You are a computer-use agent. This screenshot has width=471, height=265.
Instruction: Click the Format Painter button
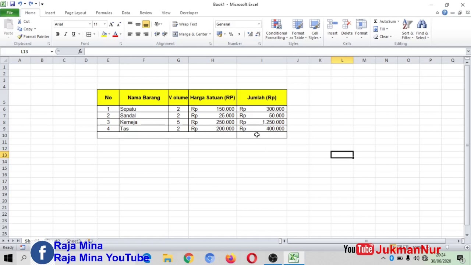pos(33,36)
